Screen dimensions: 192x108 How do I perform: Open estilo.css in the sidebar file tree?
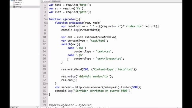tap(19, 2)
